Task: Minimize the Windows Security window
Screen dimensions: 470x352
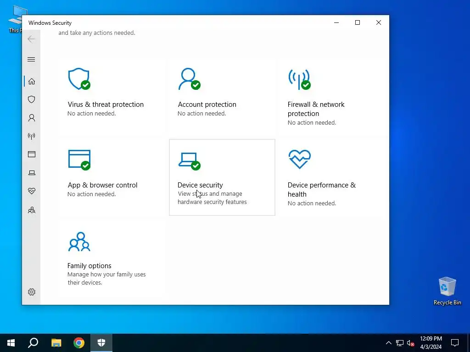Action: (336, 22)
